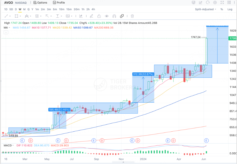The width and height of the screenshot is (237, 164).
Task: Toggle the % percentage scale
Action: (x=222, y=9)
